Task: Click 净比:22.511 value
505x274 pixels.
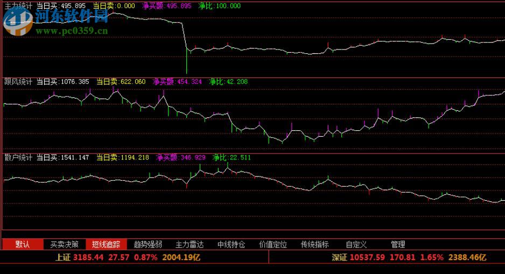Action: [x=232, y=157]
